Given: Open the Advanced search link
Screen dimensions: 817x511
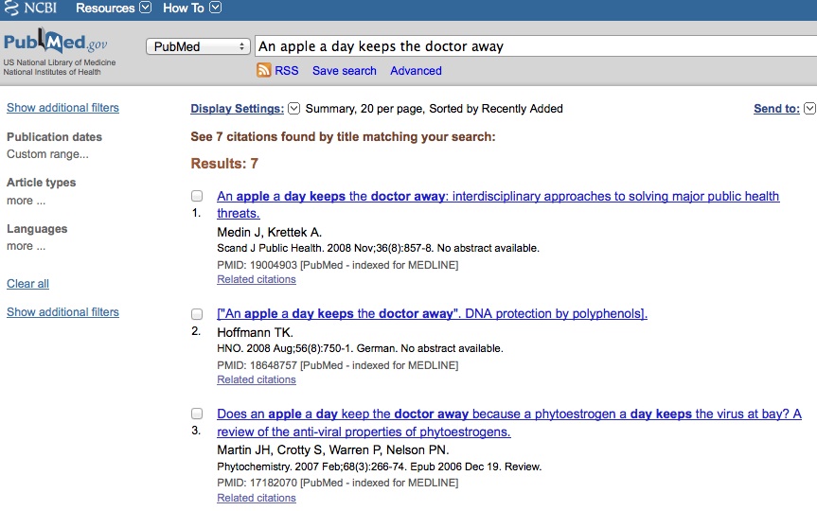Looking at the screenshot, I should tap(416, 70).
